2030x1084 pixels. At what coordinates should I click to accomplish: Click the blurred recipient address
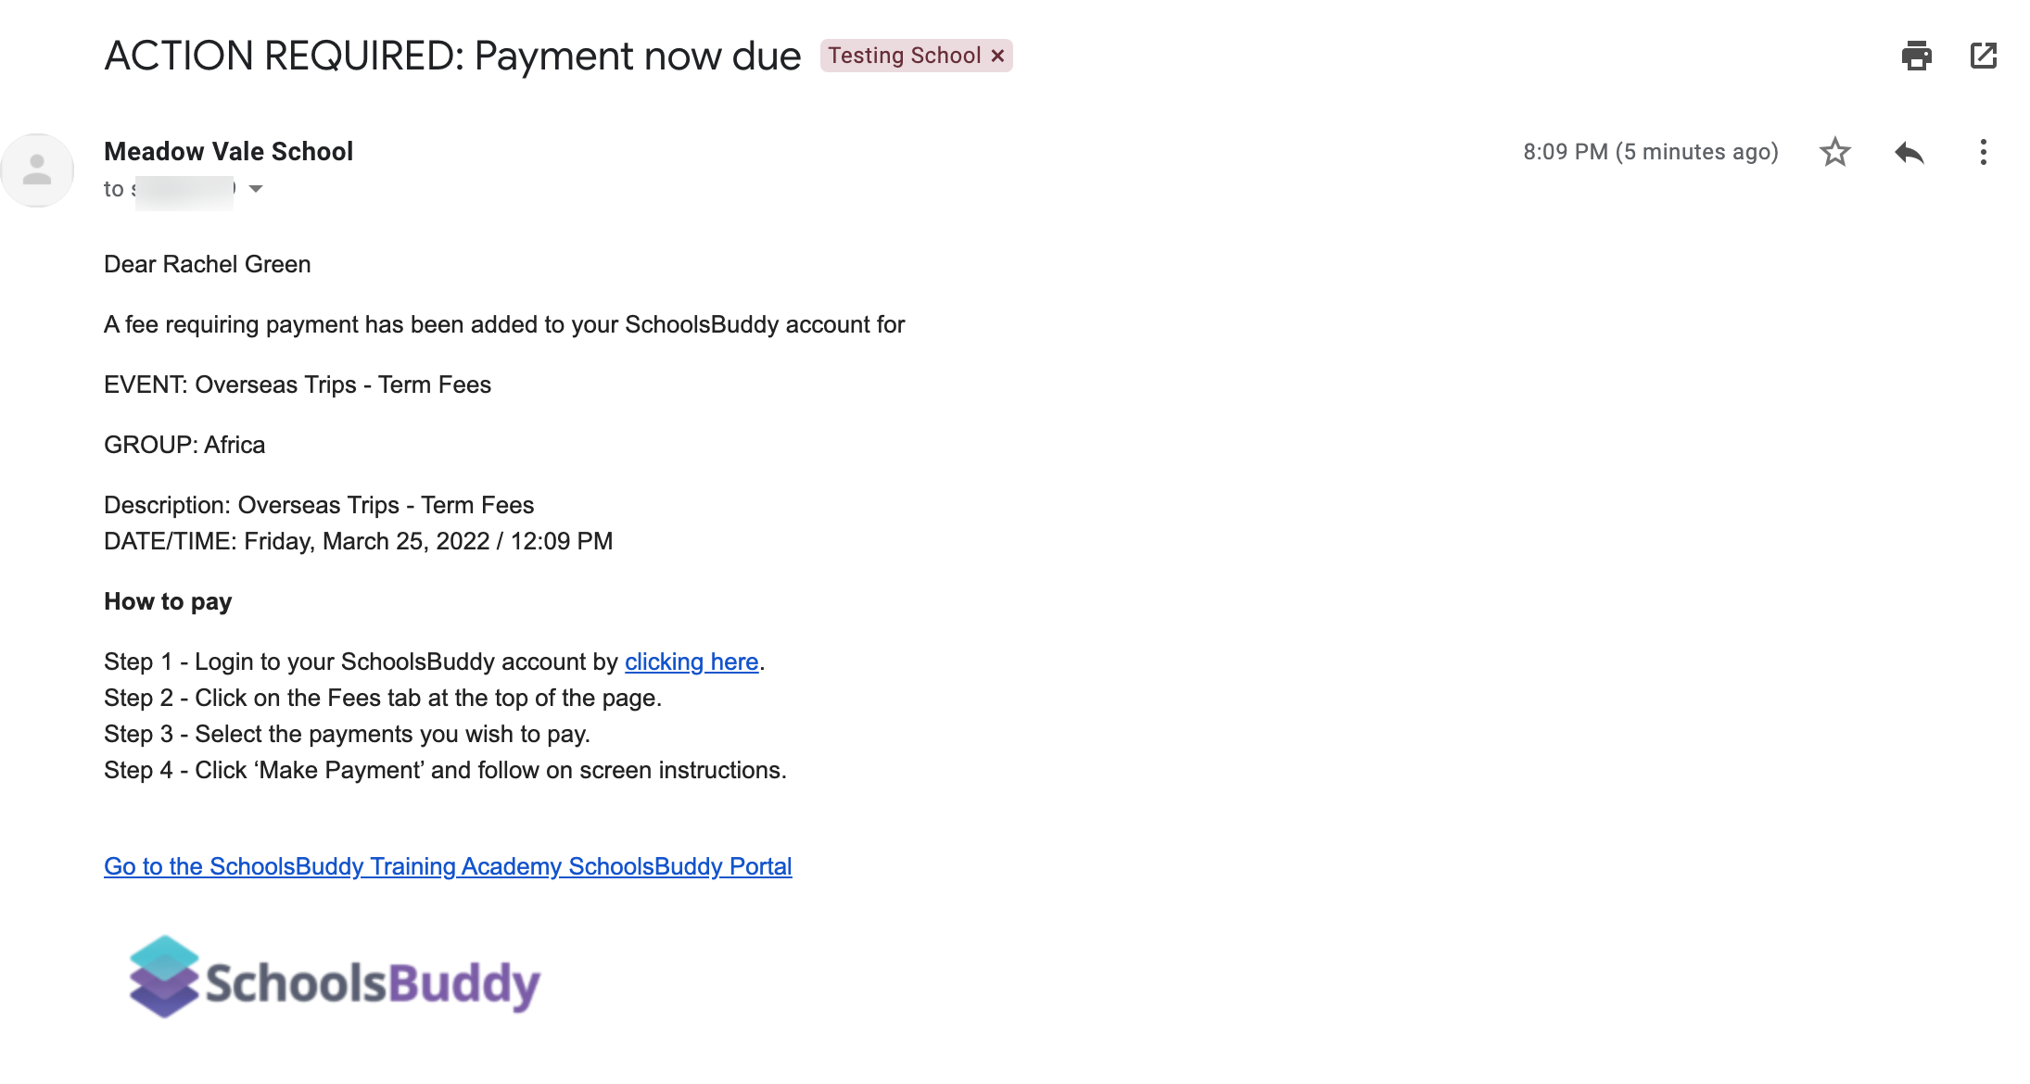tap(184, 190)
